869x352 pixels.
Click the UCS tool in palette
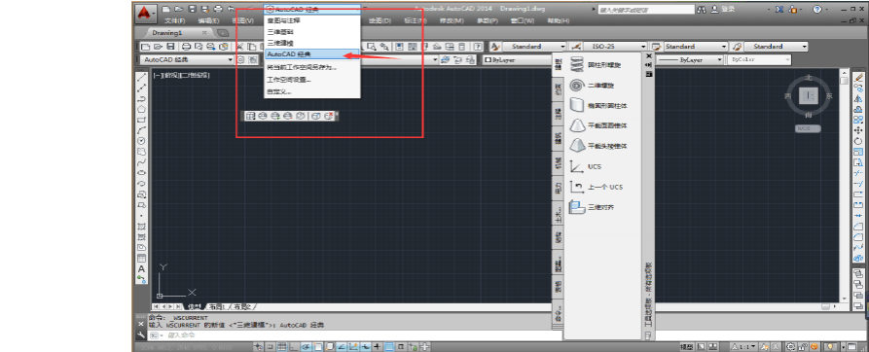586,166
